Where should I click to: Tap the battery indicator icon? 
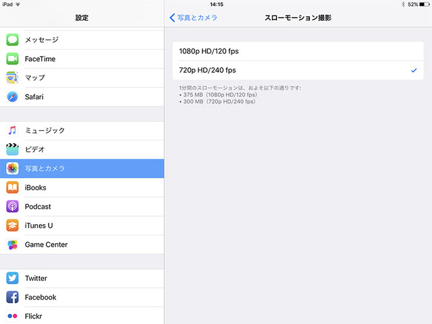[x=425, y=4]
